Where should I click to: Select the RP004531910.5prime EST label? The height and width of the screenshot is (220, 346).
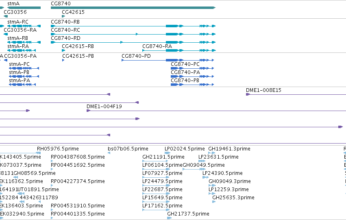coord(78,206)
